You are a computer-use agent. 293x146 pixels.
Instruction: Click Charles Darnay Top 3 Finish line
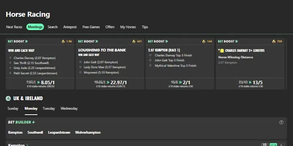pos(173,55)
